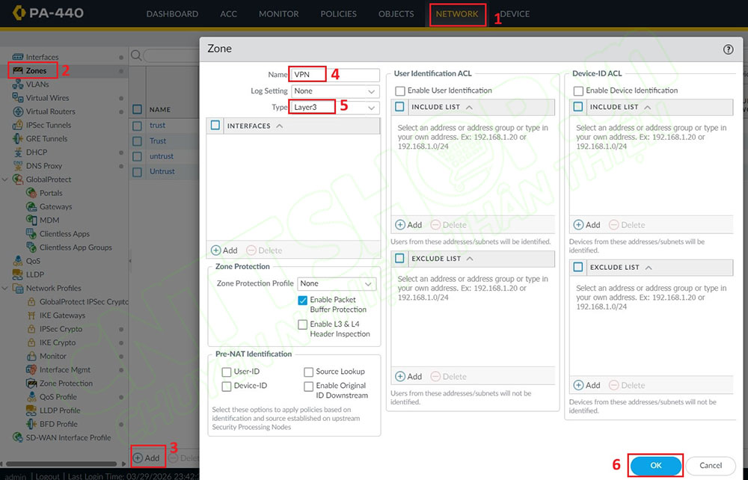
Task: Click the BFD Profile icon
Action: tap(31, 424)
